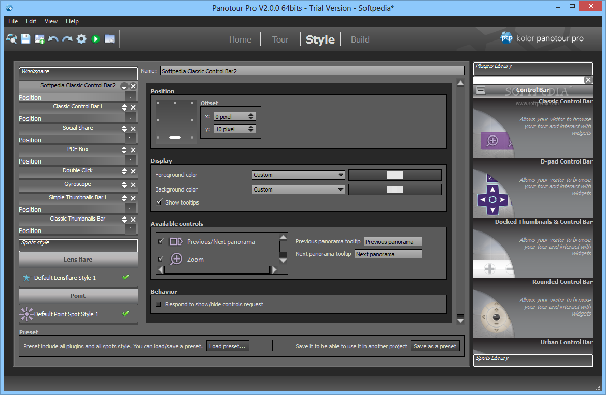606x395 pixels.
Task: Move Softpedia Classic Control Bar2 down
Action: pos(124,86)
